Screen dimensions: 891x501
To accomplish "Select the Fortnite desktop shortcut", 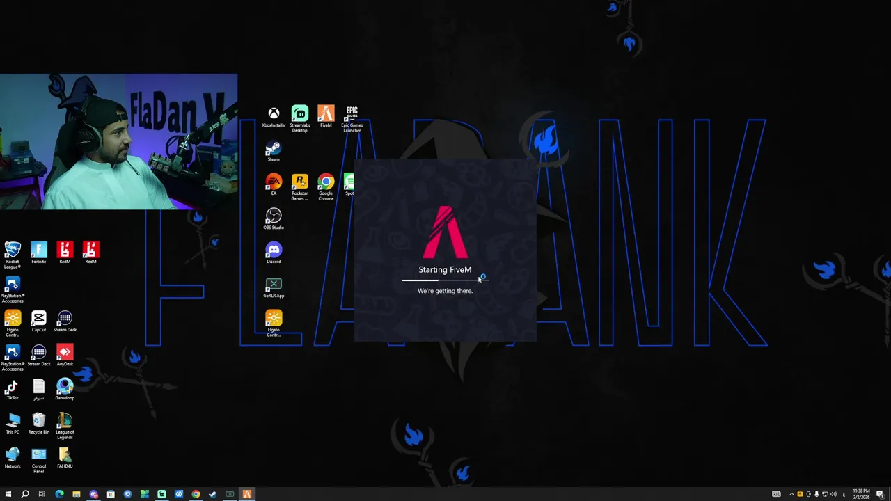I will 38,252.
